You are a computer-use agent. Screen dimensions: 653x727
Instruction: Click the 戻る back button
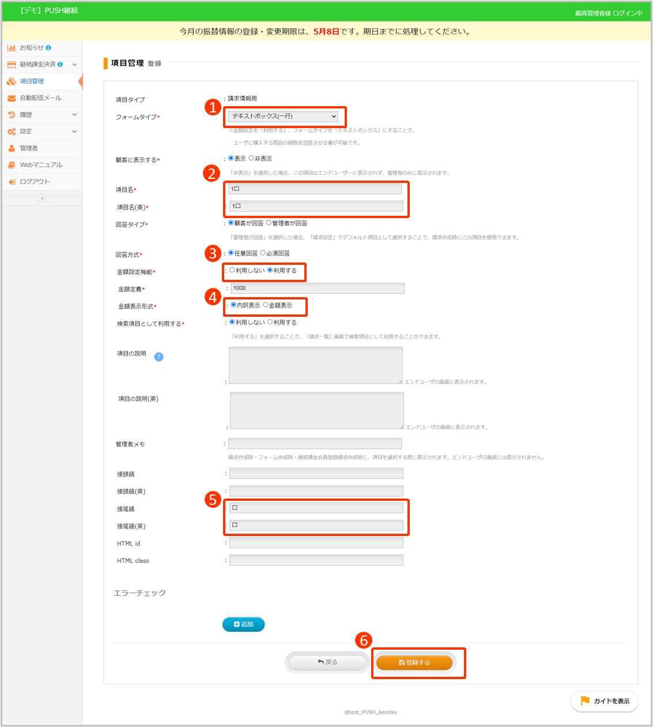(327, 662)
